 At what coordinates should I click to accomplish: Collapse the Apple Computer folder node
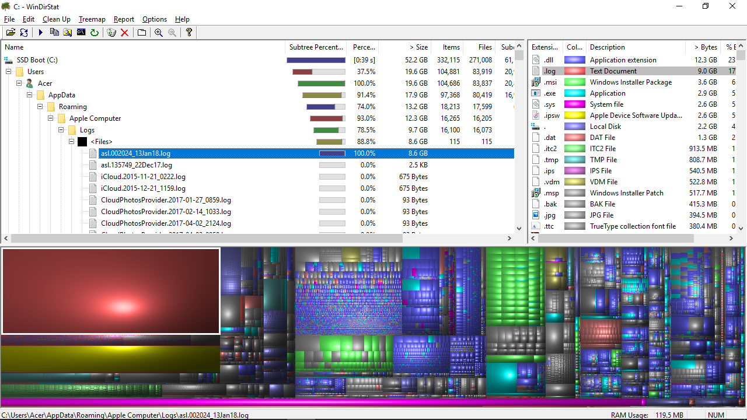(51, 118)
